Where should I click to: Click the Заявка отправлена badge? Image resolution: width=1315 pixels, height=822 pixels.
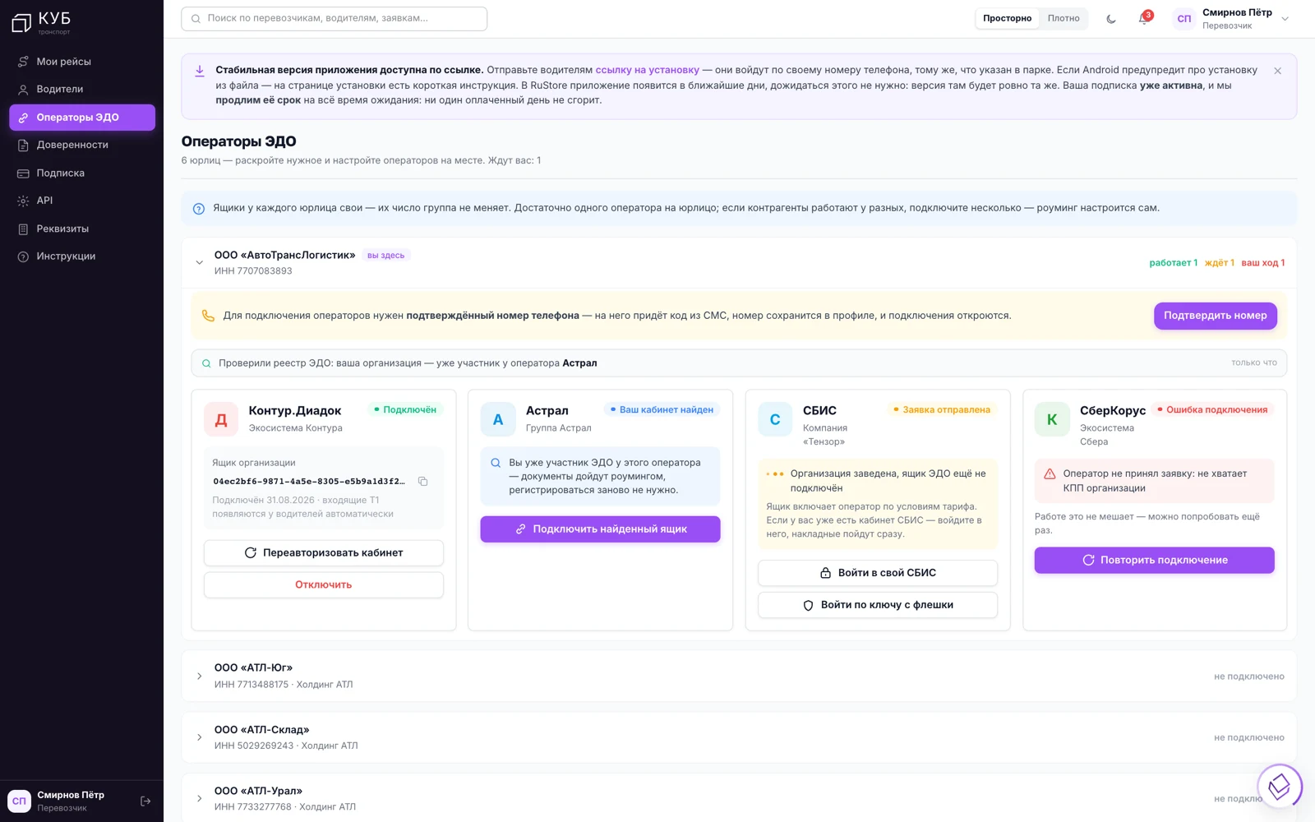[942, 410]
